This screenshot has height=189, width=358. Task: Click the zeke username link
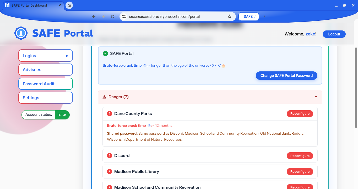310,34
